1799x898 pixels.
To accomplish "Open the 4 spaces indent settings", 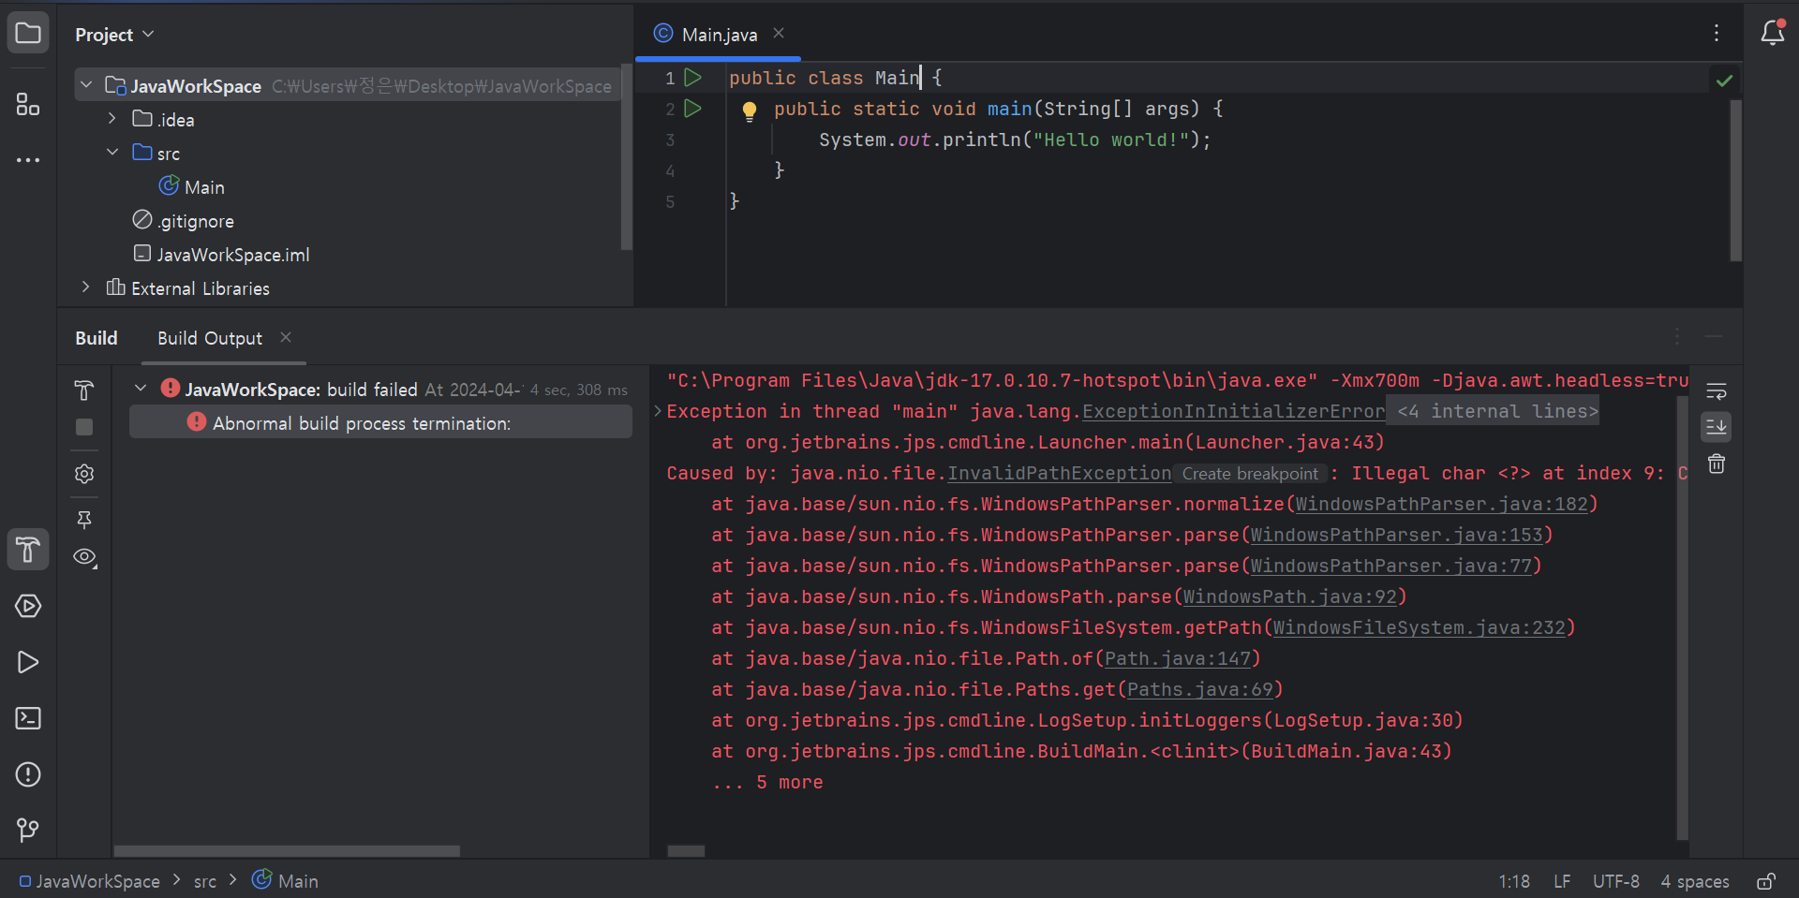I will (x=1694, y=881).
